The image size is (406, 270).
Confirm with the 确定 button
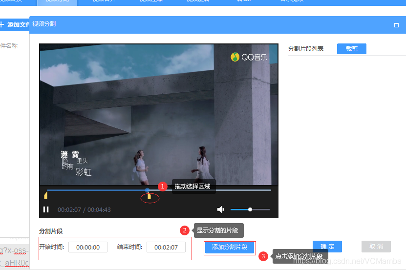[327, 247]
